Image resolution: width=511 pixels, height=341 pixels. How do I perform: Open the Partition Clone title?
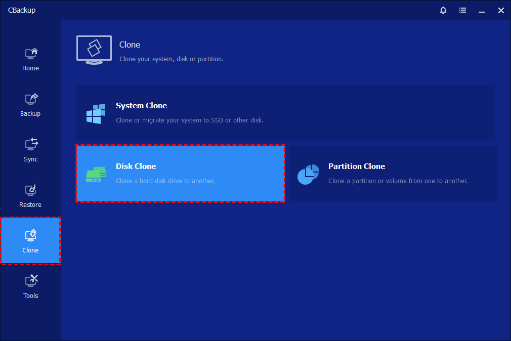tap(356, 166)
